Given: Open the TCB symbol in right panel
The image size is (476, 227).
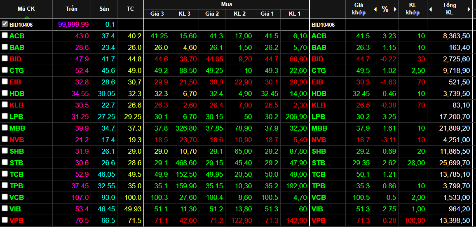Looking at the screenshot, I should [x=319, y=175].
